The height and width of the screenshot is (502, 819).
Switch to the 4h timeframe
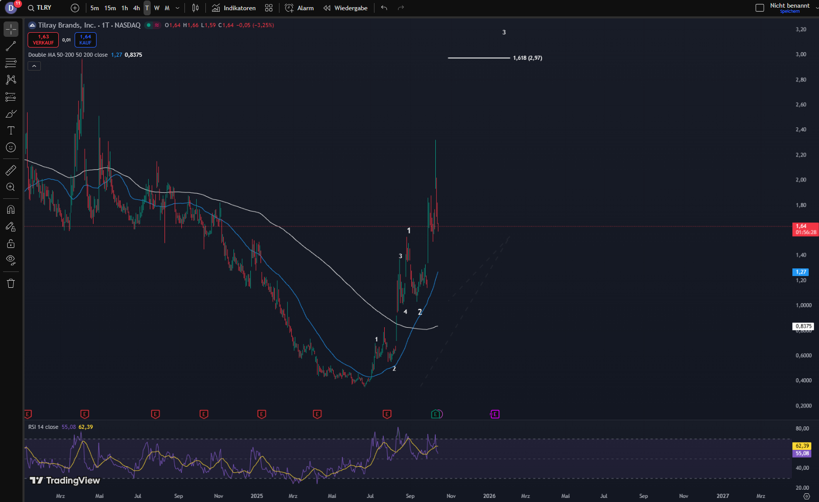pos(136,8)
